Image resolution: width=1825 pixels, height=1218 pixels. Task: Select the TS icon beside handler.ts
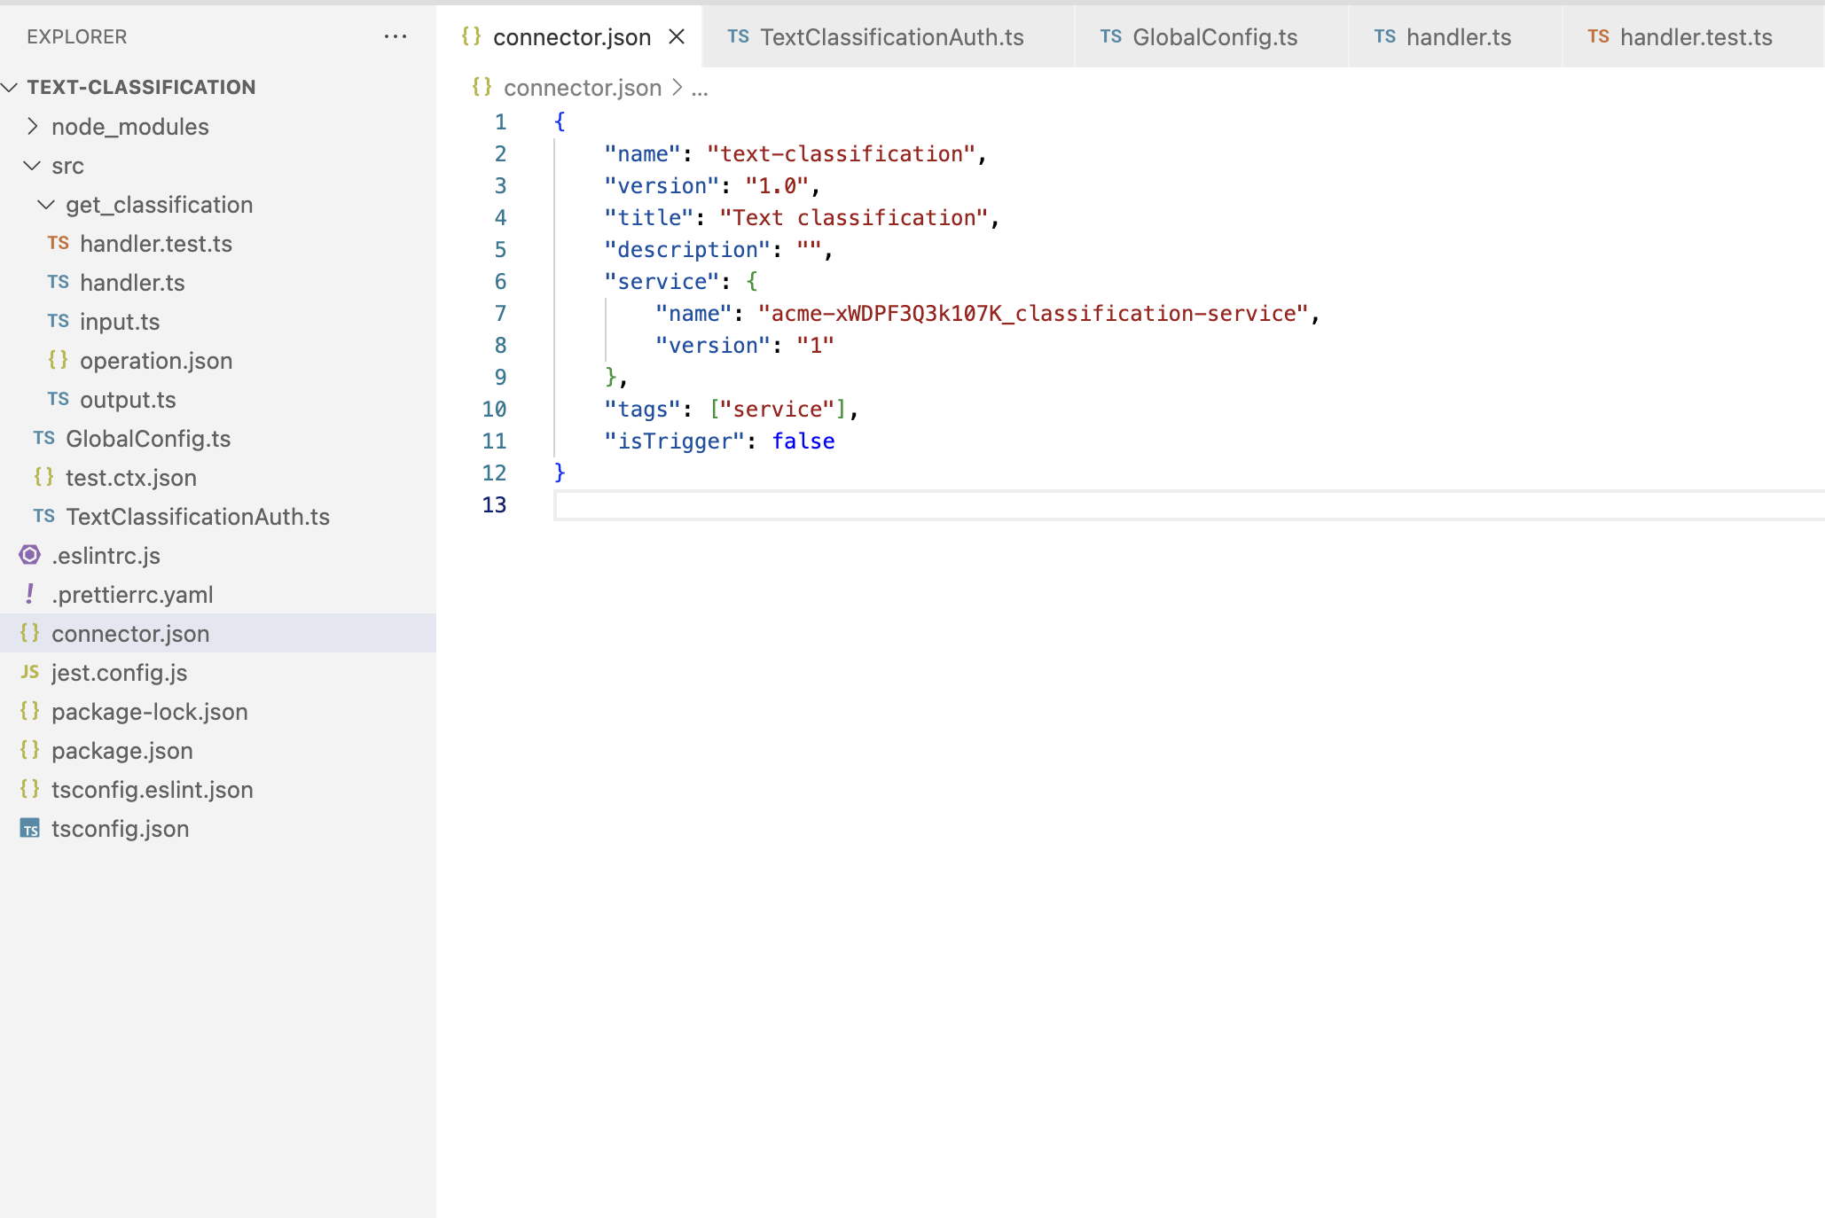(x=58, y=282)
